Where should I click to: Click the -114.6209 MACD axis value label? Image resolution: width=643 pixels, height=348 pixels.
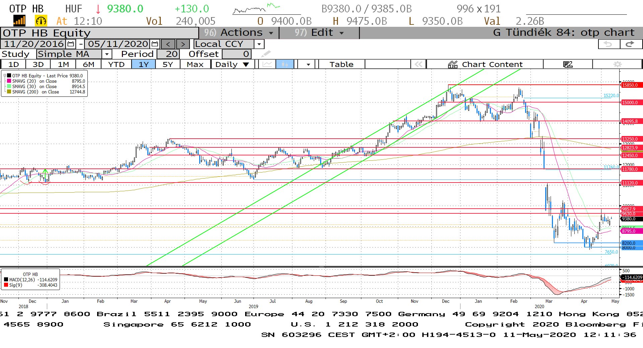point(632,277)
